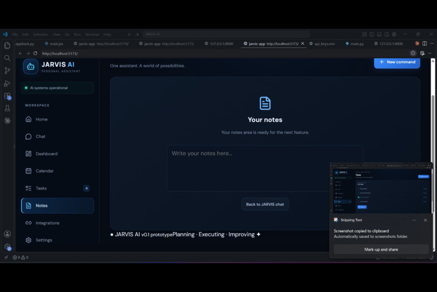Viewport: 437px width, 292px height.
Task: Switch to the main.py tab
Action: pos(355,44)
